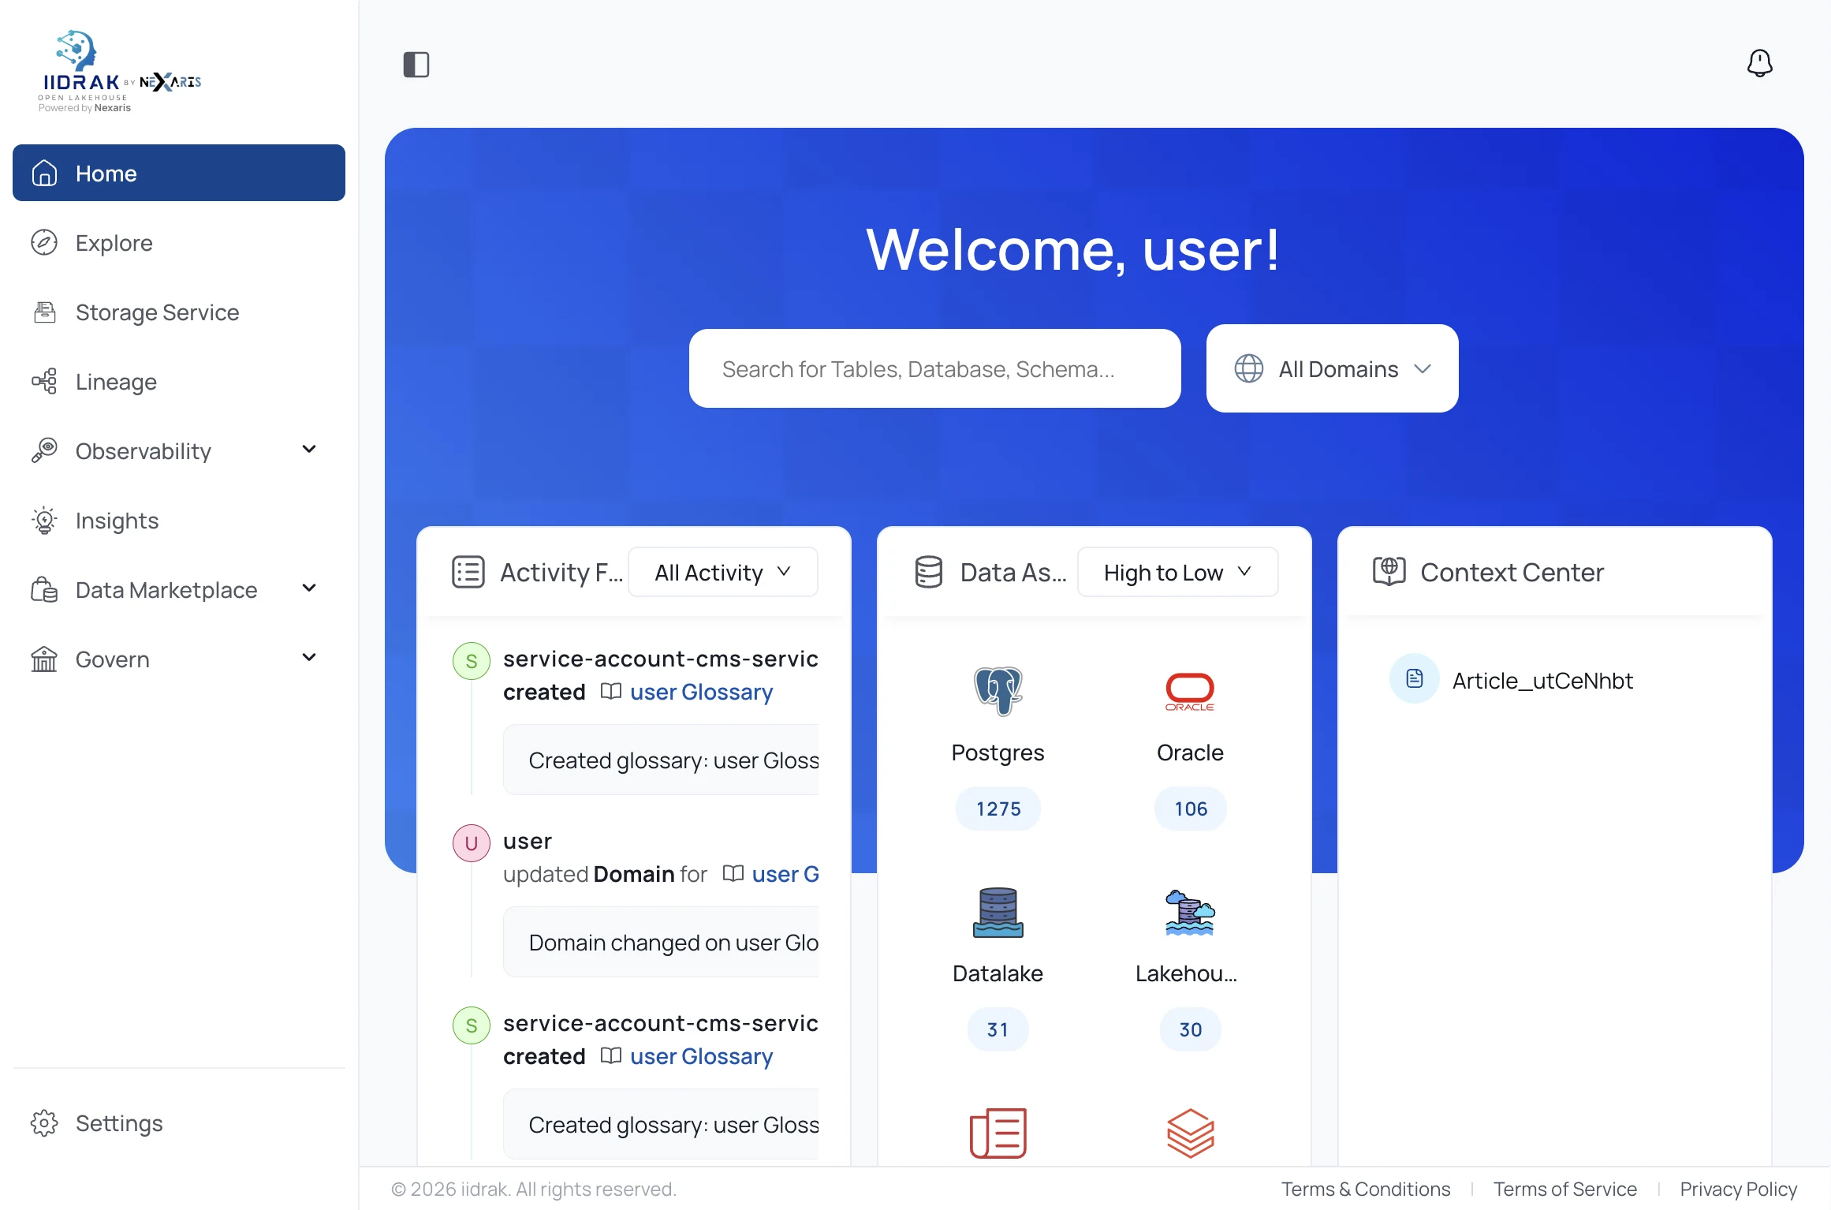Click the Postgres count badge 1275

(998, 809)
